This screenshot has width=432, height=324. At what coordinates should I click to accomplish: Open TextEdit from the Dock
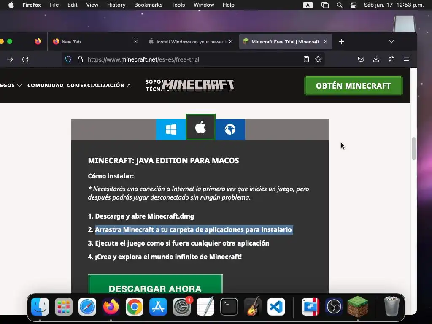point(205,307)
